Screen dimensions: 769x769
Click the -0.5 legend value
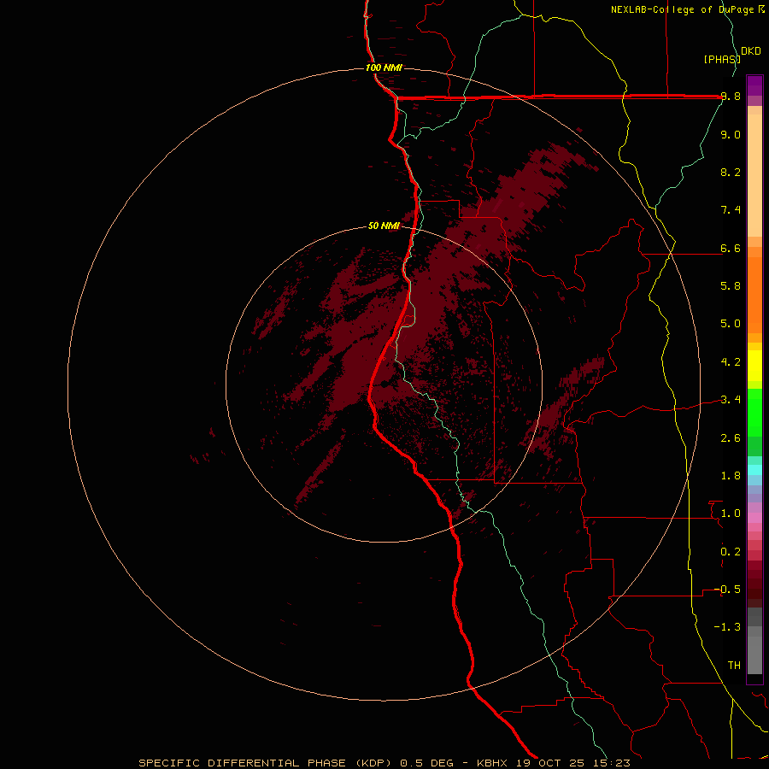pyautogui.click(x=727, y=590)
